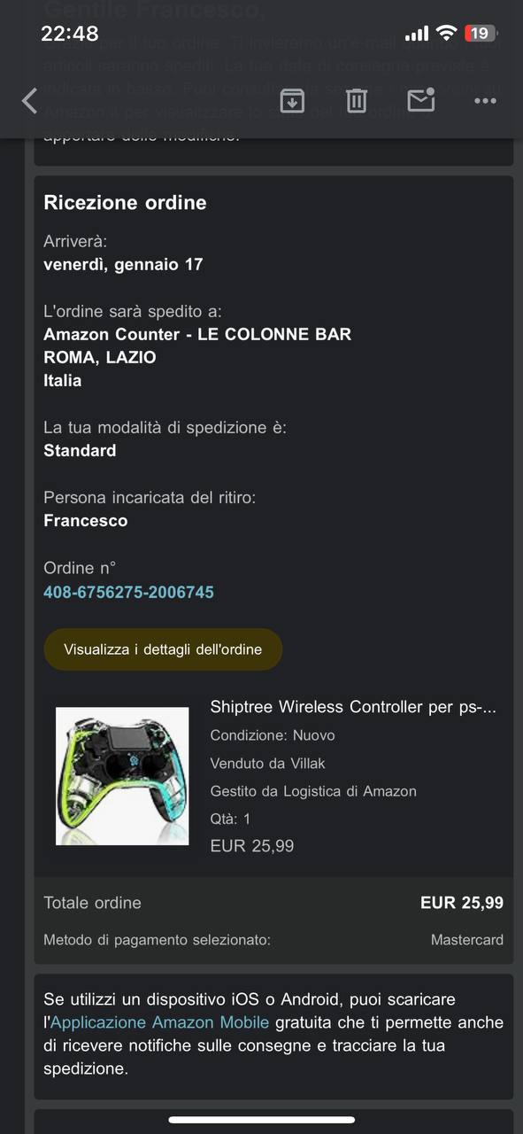
Task: Open the wireless controller product image
Action: click(x=122, y=776)
